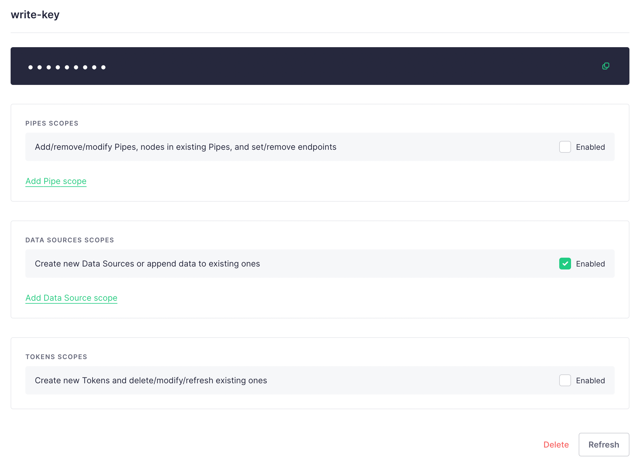Click the DATA SOURCES SCOPES section header
643x467 pixels.
point(70,240)
